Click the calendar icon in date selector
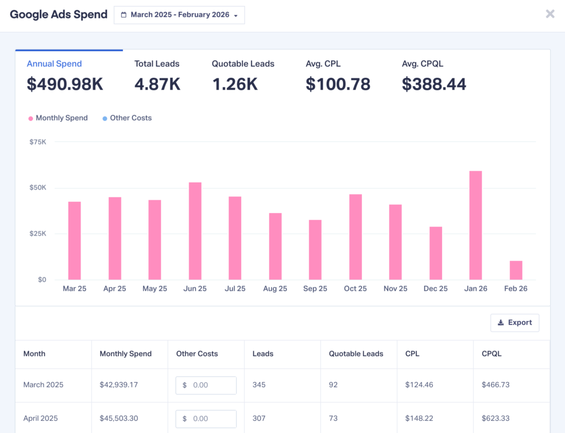Viewport: 565px width, 433px height. point(122,15)
